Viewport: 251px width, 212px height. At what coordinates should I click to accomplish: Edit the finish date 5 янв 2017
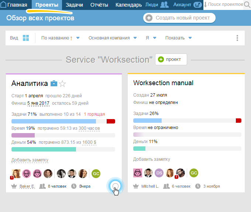point(38,103)
